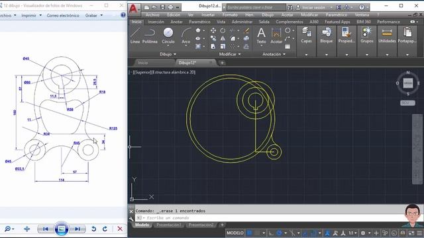The width and height of the screenshot is (424, 238).
Task: Click the Help question mark icon in AutoCAD
Action: (362, 7)
